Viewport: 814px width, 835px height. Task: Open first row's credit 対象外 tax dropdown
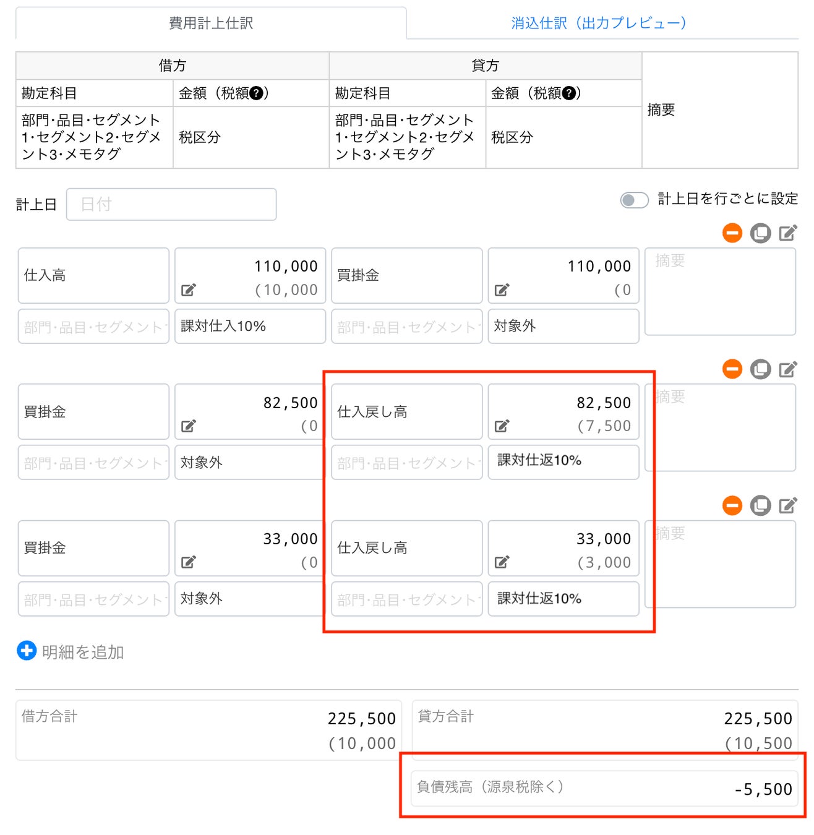click(x=563, y=326)
